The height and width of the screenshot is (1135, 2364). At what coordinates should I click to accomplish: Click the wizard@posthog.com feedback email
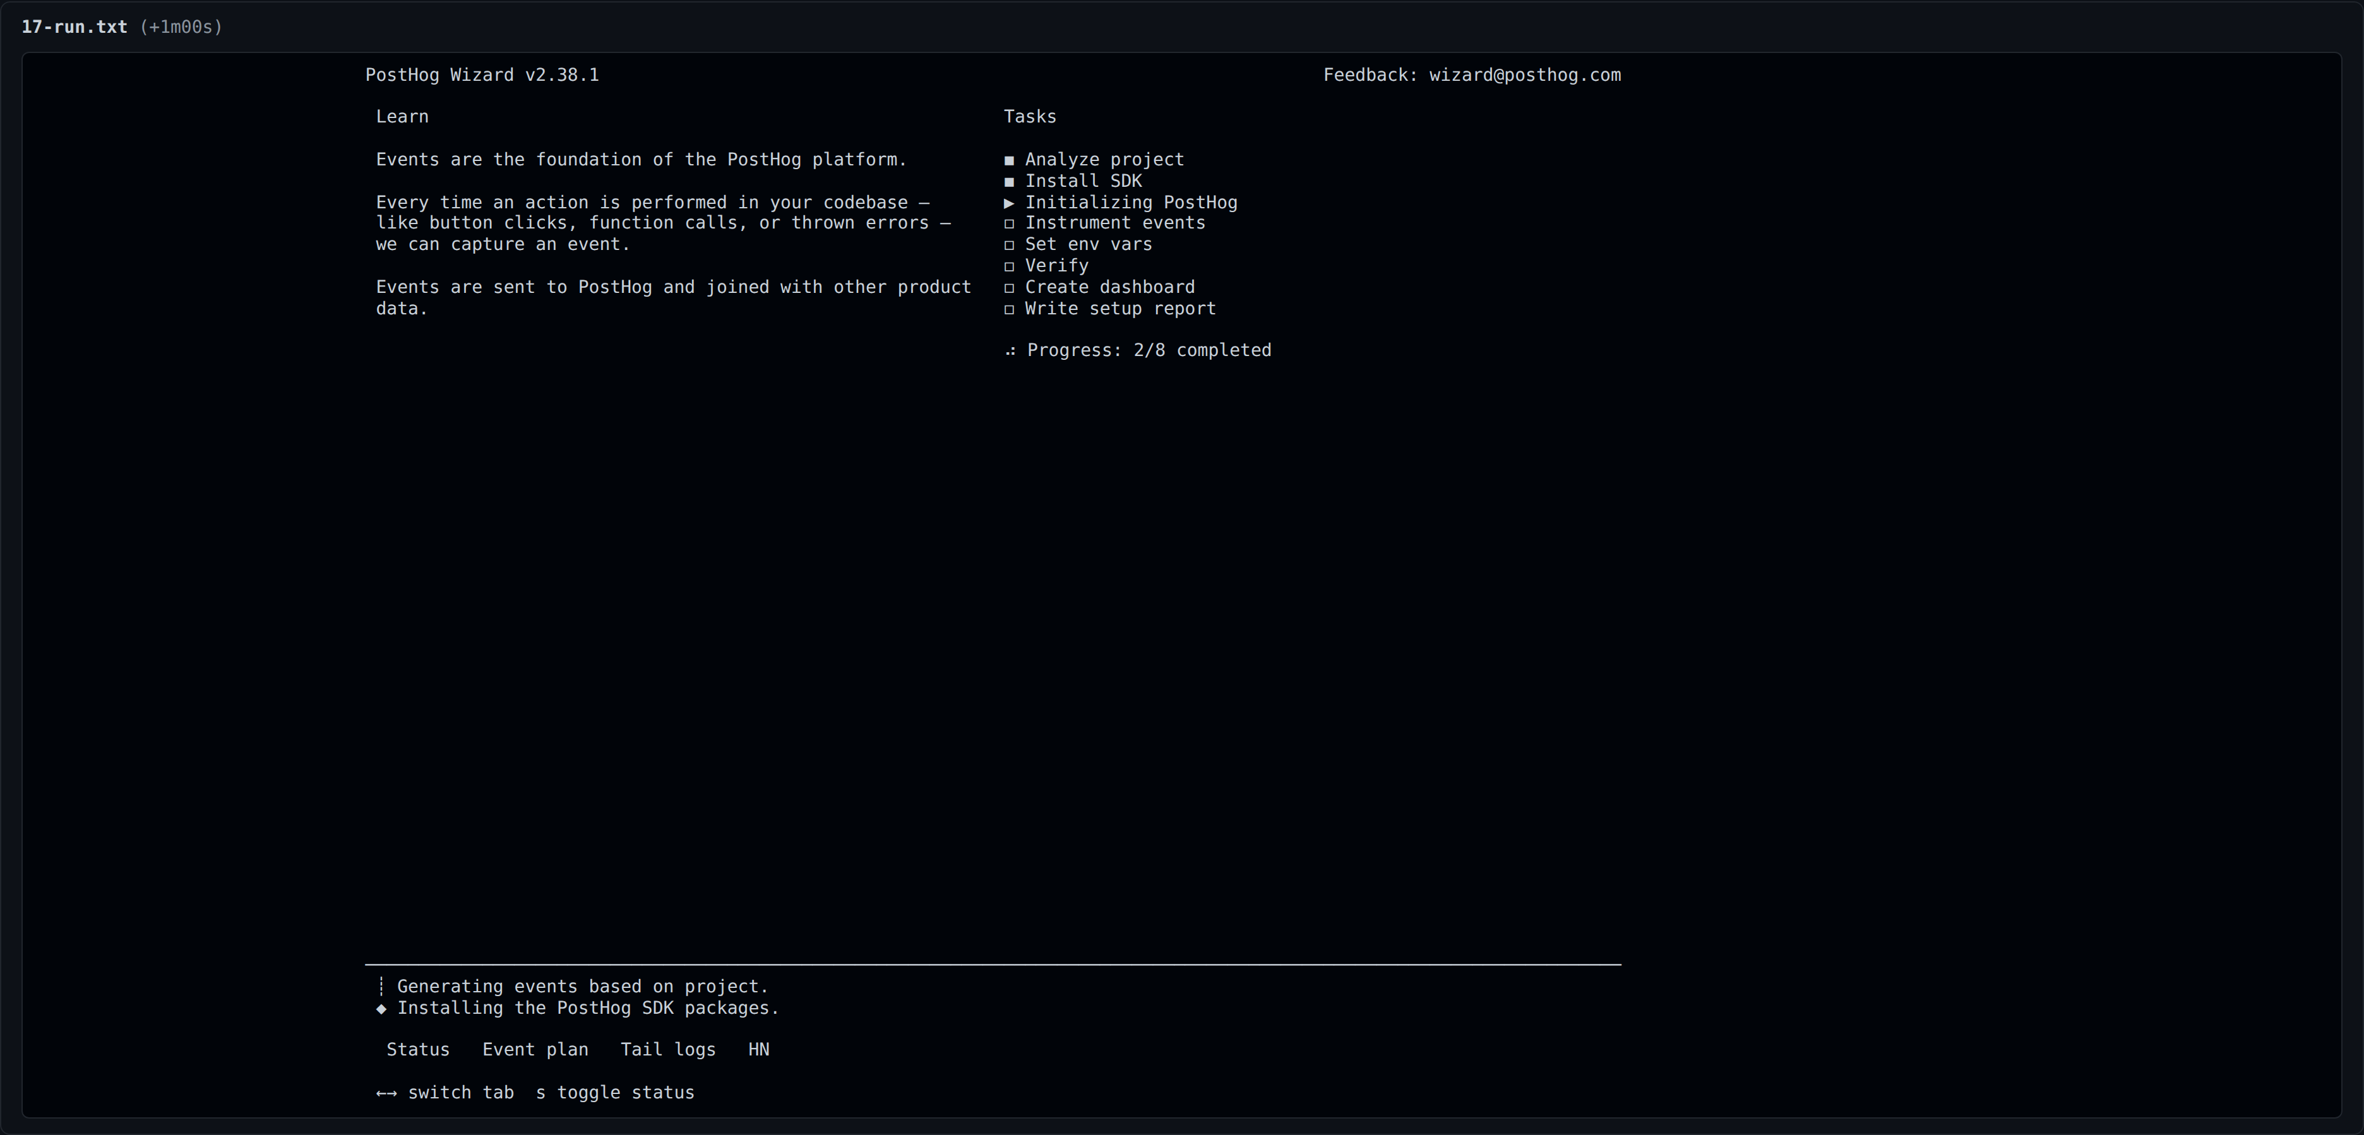pyautogui.click(x=1524, y=75)
